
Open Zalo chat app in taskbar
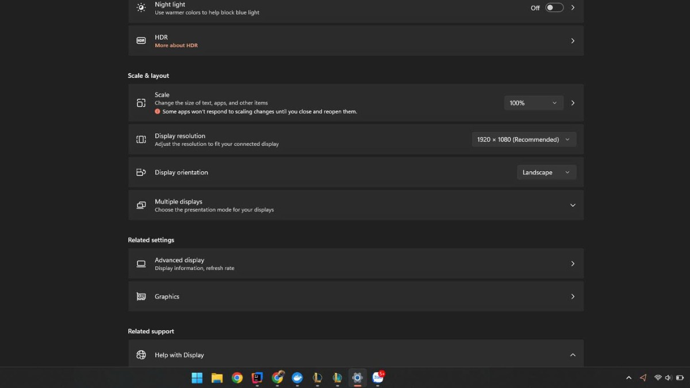click(x=378, y=378)
